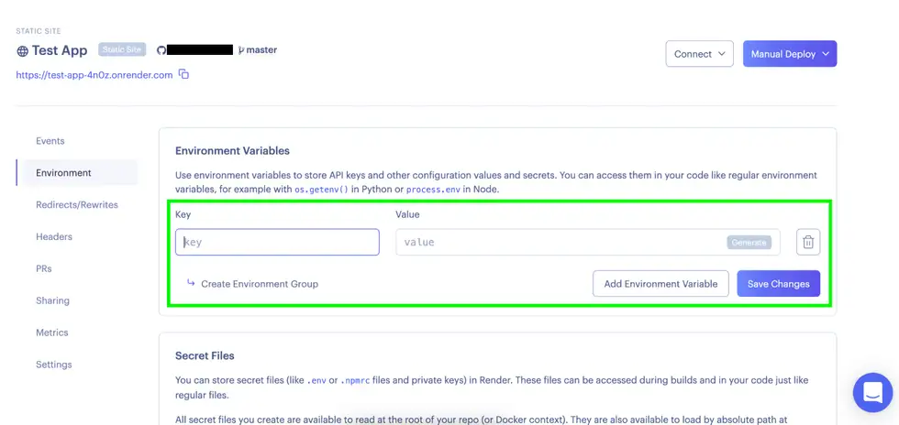The image size is (899, 425).
Task: Click the os.getenv() code text
Action: 321,190
